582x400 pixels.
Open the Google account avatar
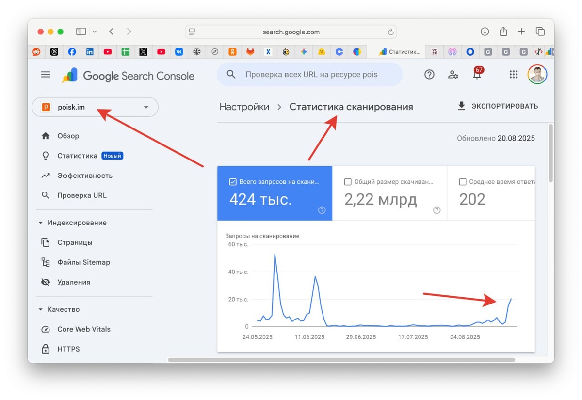(x=537, y=75)
